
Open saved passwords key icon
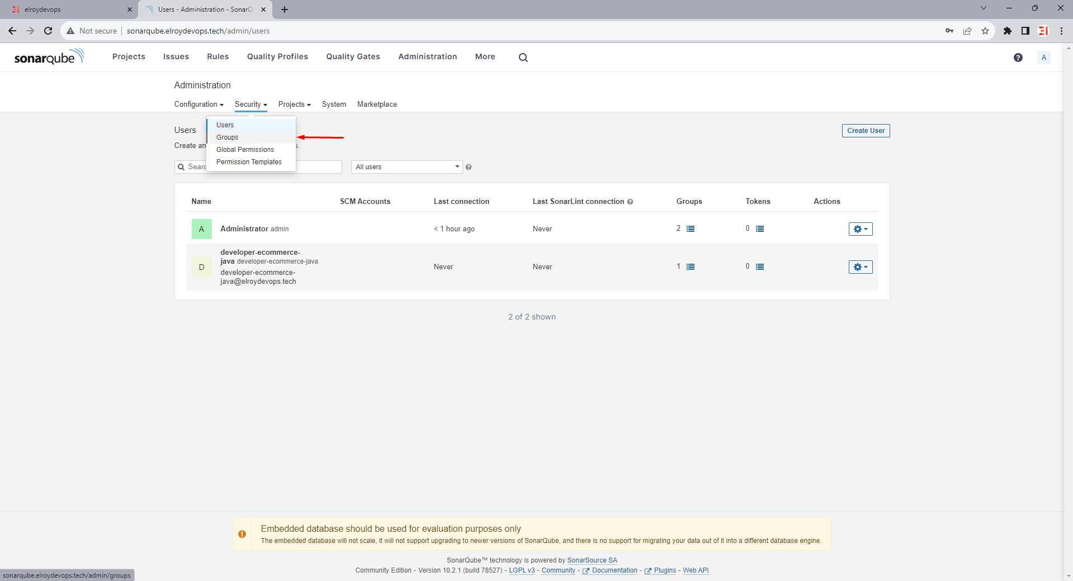click(949, 31)
